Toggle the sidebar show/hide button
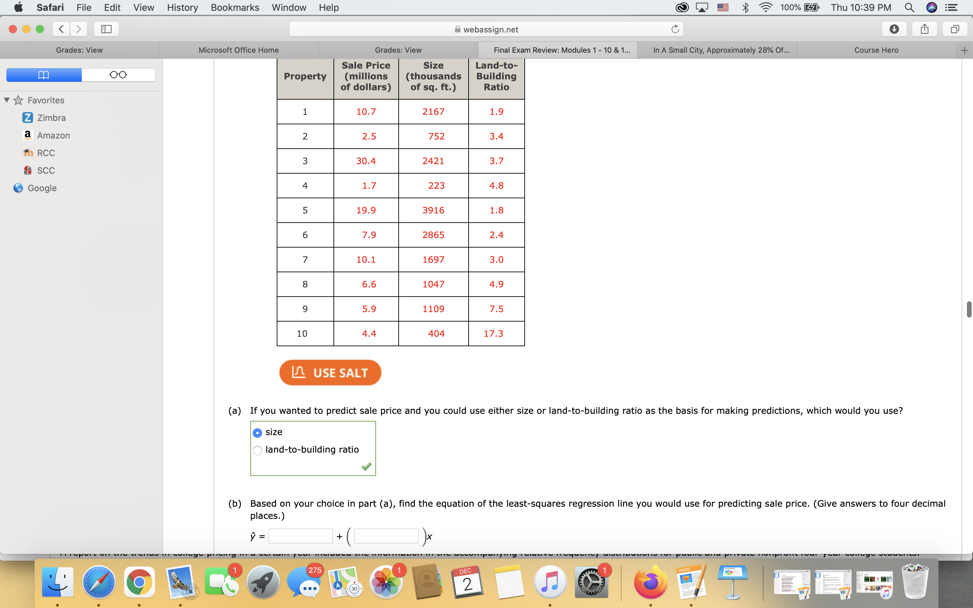 (x=106, y=29)
